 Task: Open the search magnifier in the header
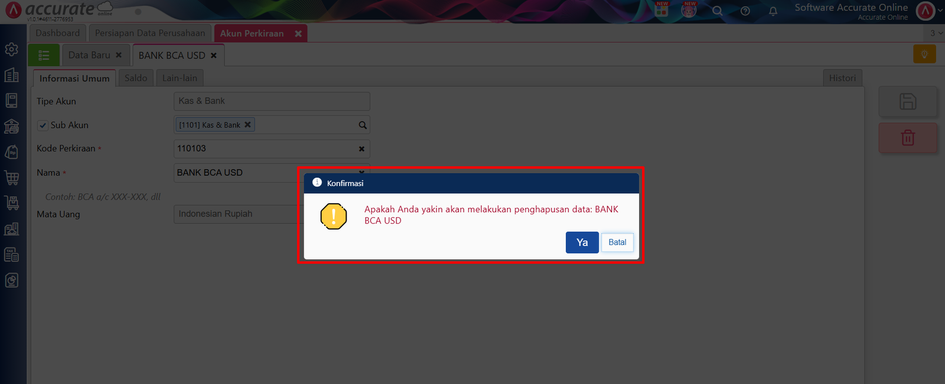[717, 11]
